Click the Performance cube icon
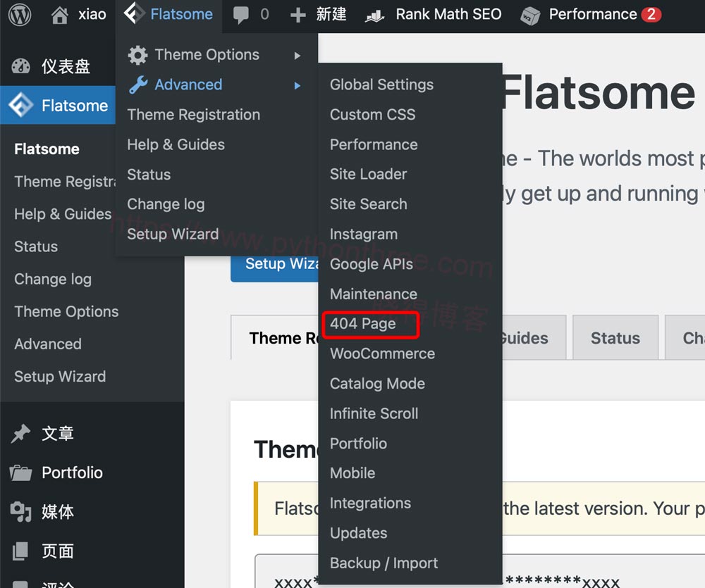This screenshot has width=705, height=588. point(530,15)
